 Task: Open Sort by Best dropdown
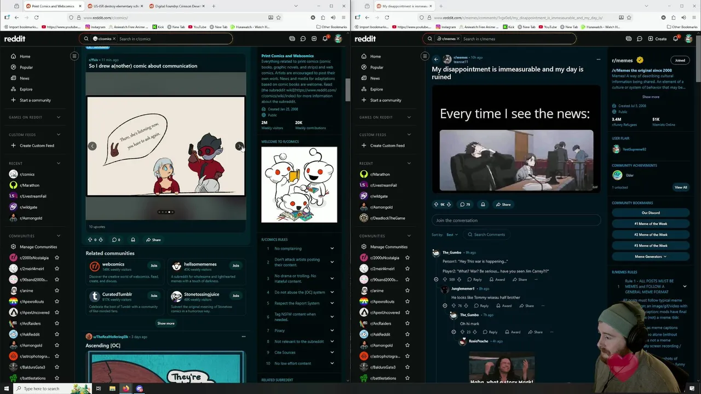coord(452,235)
